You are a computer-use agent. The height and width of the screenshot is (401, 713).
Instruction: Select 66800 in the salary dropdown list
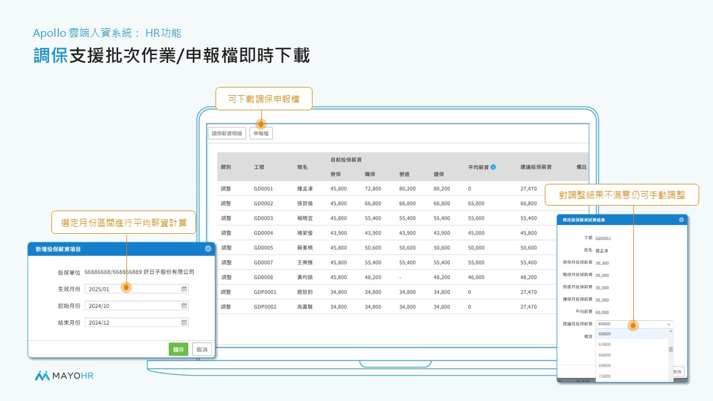click(x=632, y=355)
